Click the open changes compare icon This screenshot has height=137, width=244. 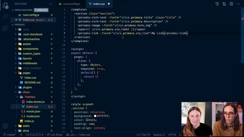[224, 4]
